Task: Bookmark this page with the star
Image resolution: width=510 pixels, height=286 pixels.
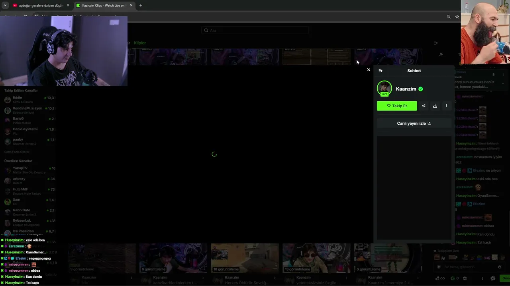Action: [x=457, y=17]
